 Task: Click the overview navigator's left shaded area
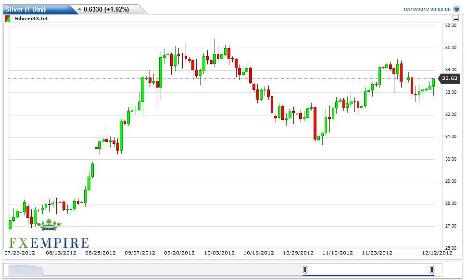click(x=24, y=270)
